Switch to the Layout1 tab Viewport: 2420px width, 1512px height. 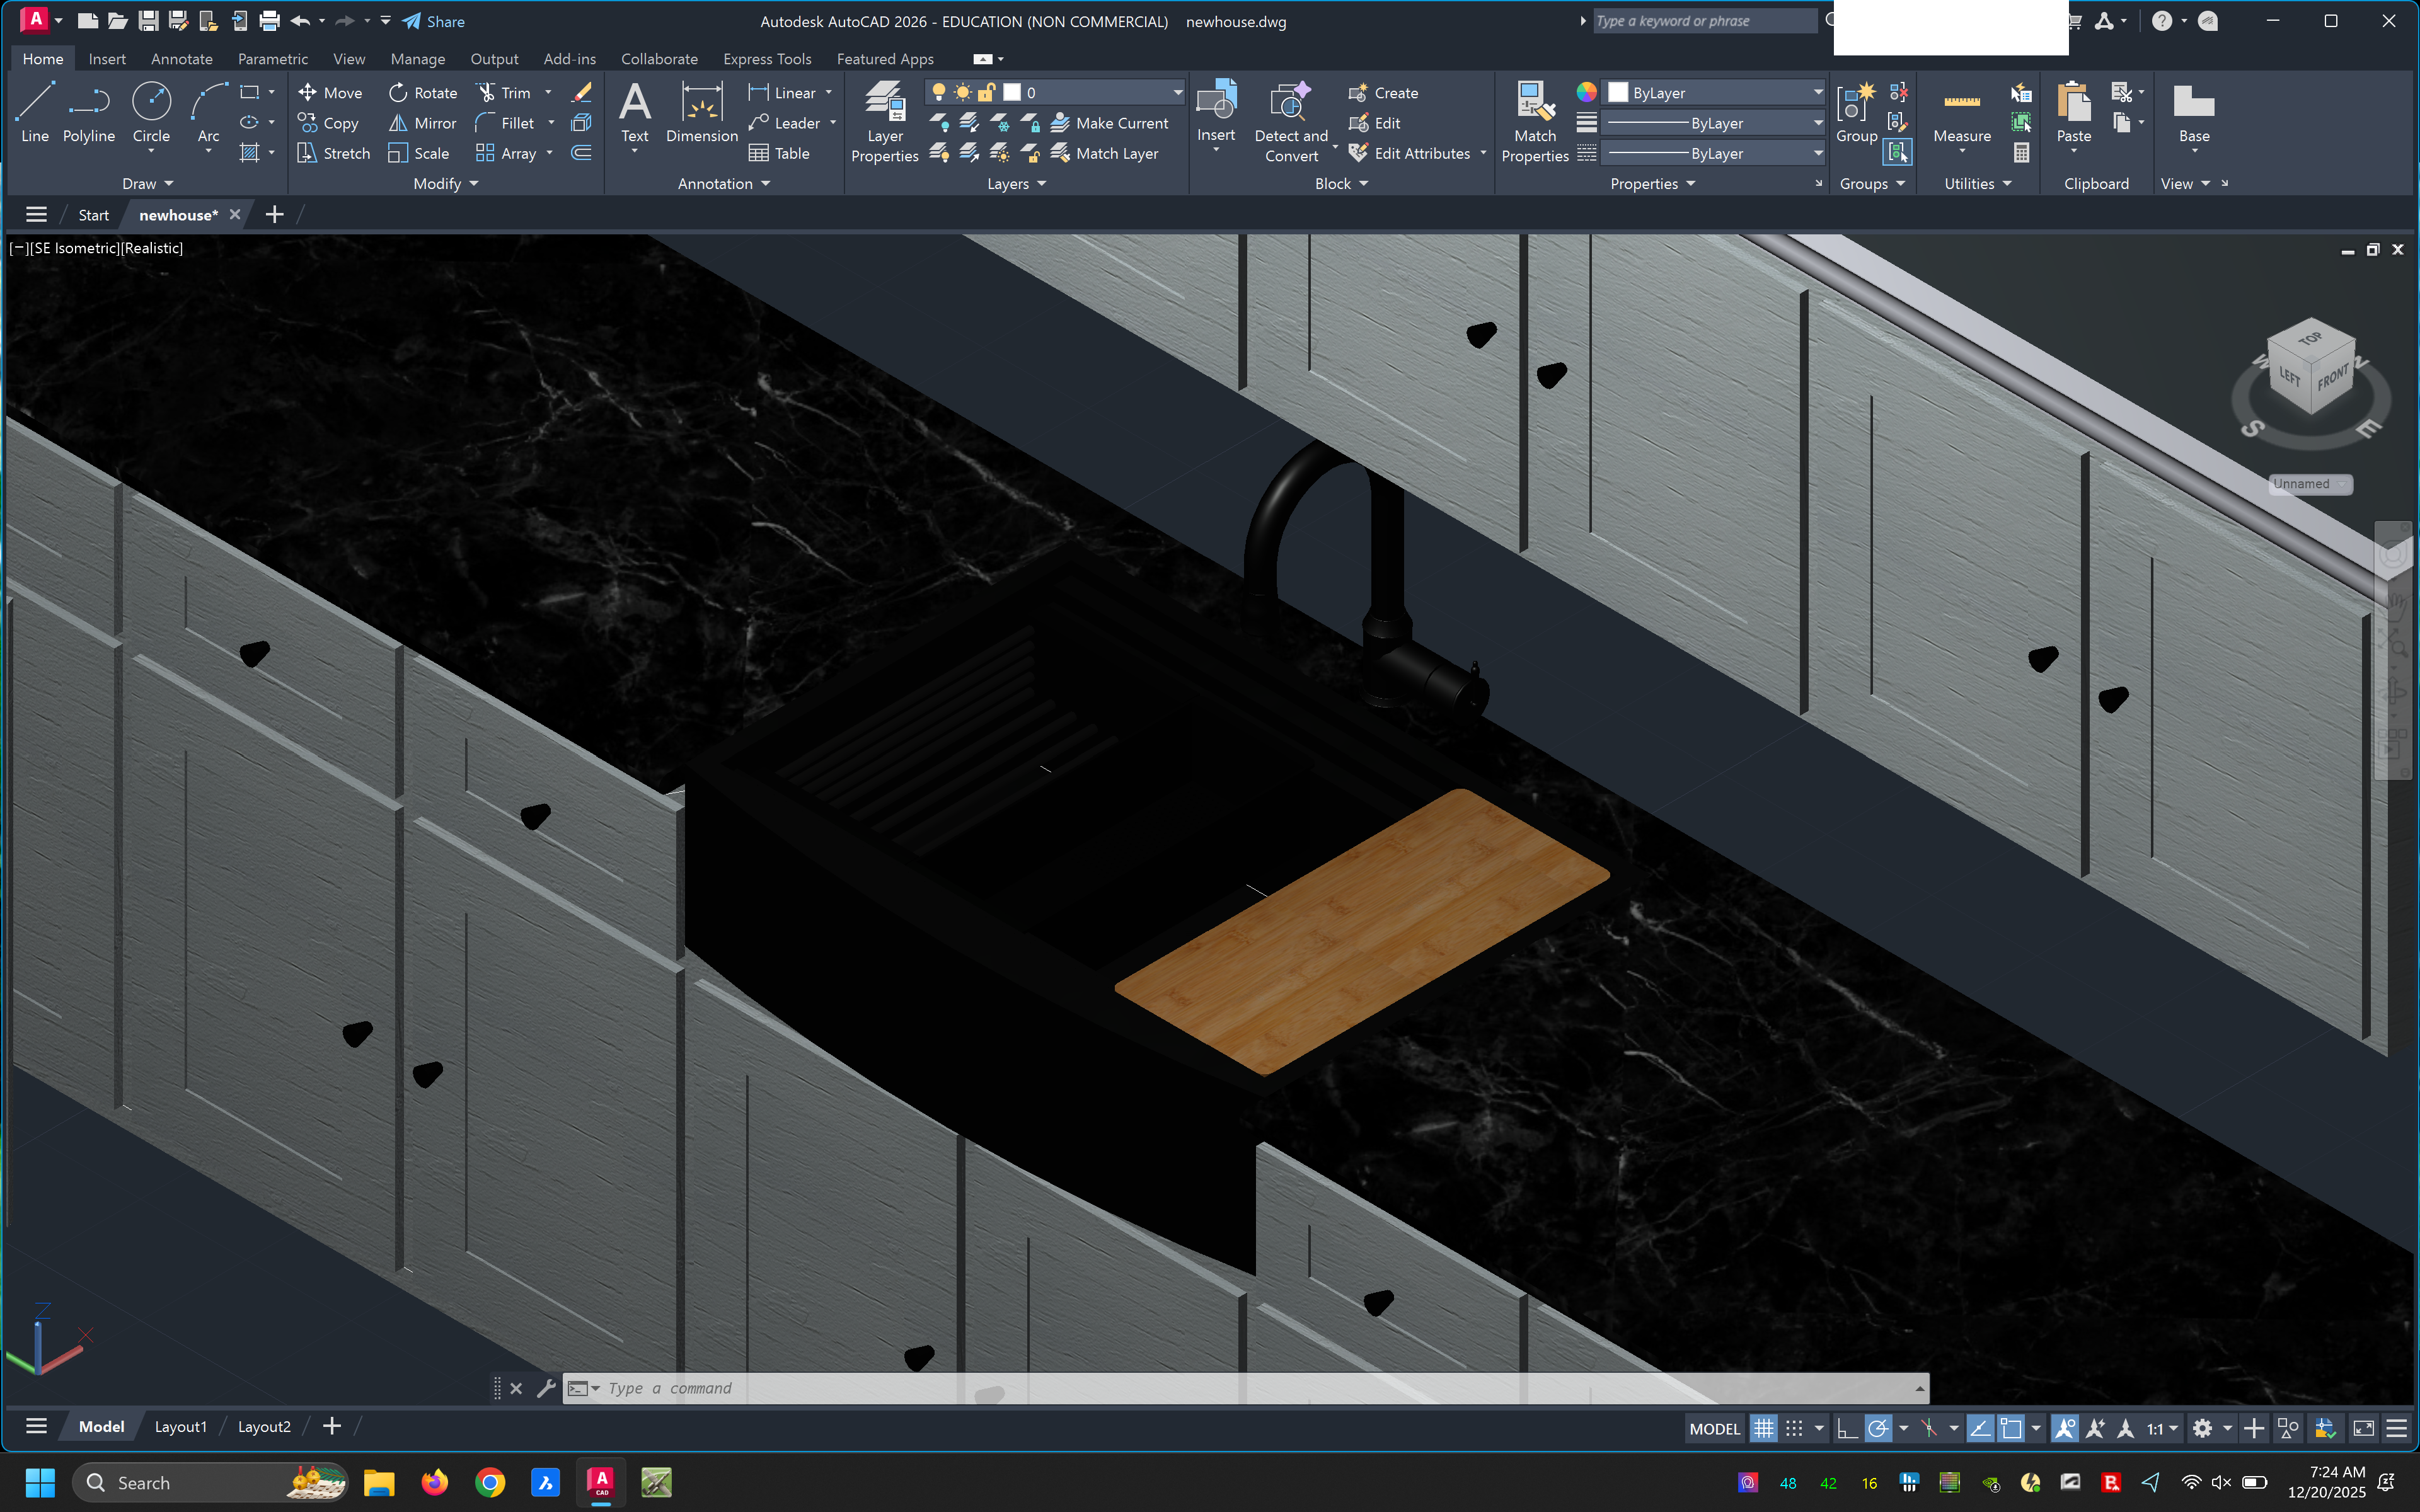coord(181,1426)
